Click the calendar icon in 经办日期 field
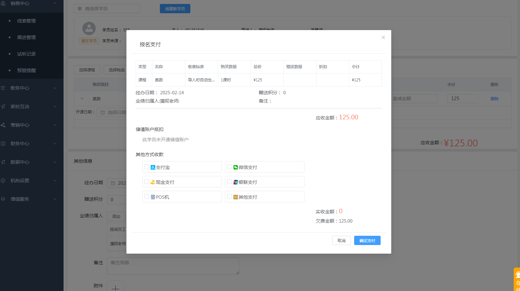 click(x=113, y=183)
